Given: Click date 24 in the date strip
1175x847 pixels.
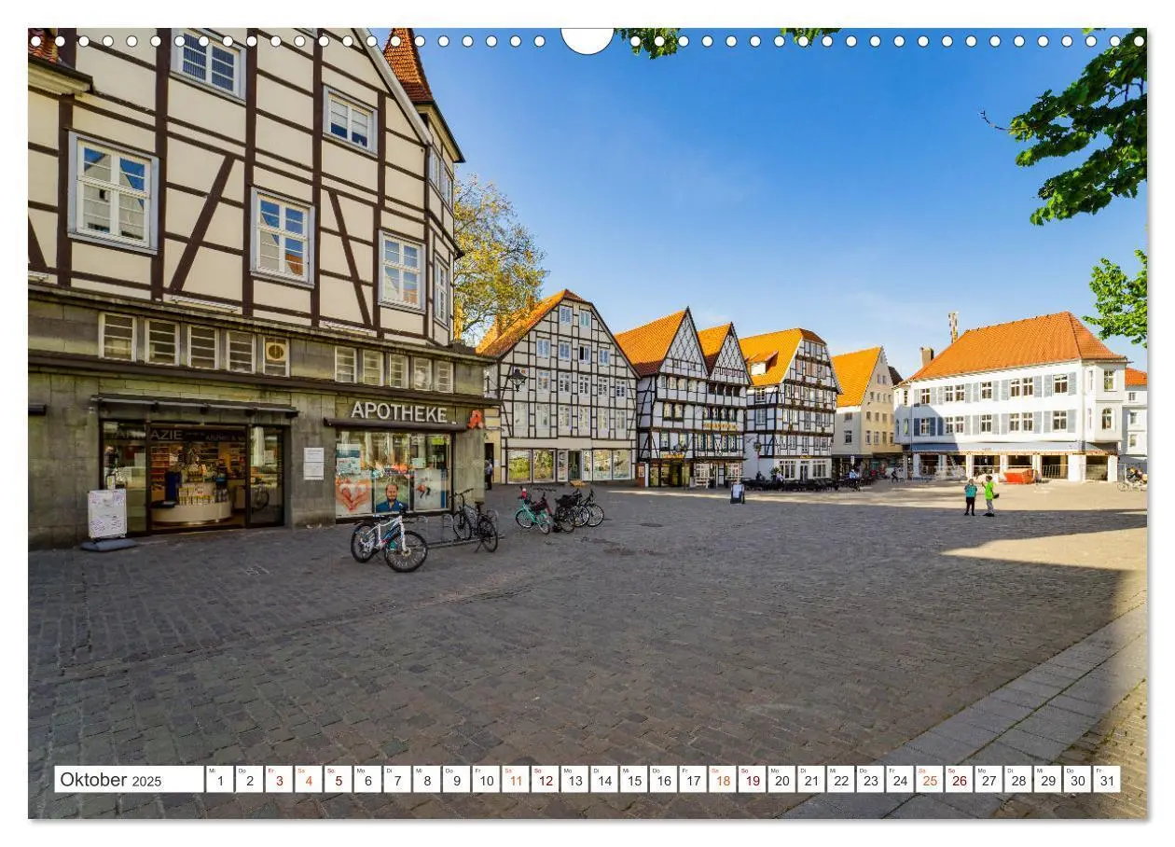Looking at the screenshot, I should (x=899, y=780).
